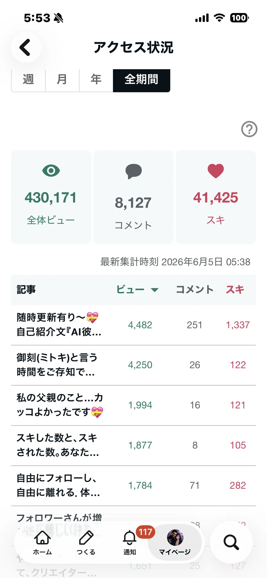Open article 私の父親のこと…カッコよかったです
267x578 pixels.
[133, 405]
